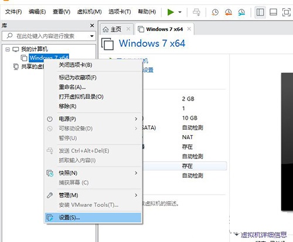This screenshot has height=242, width=293.
Task: Expand the library search dropdown arrow
Action: pyautogui.click(x=92, y=36)
